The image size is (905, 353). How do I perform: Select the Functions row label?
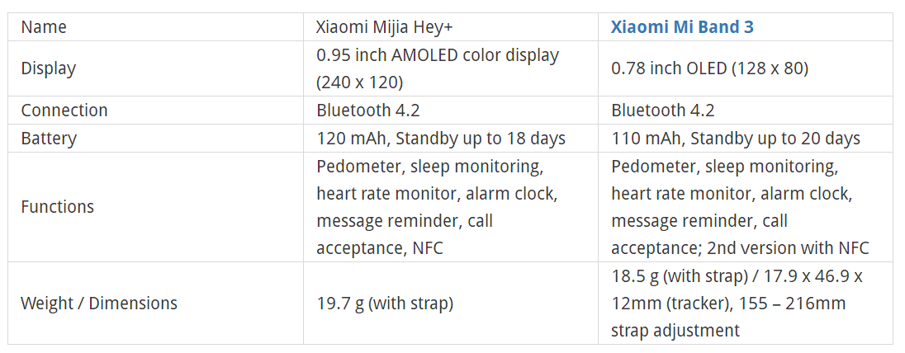click(x=58, y=207)
